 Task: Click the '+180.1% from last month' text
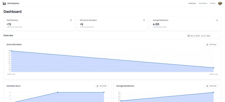[14, 27]
